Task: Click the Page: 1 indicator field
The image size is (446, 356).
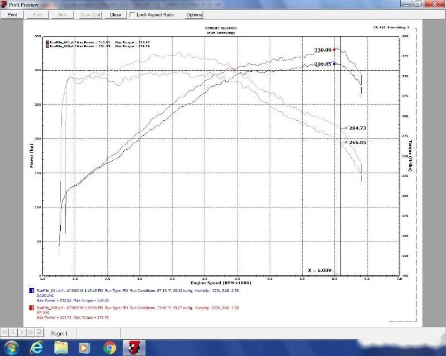Action: (x=60, y=334)
